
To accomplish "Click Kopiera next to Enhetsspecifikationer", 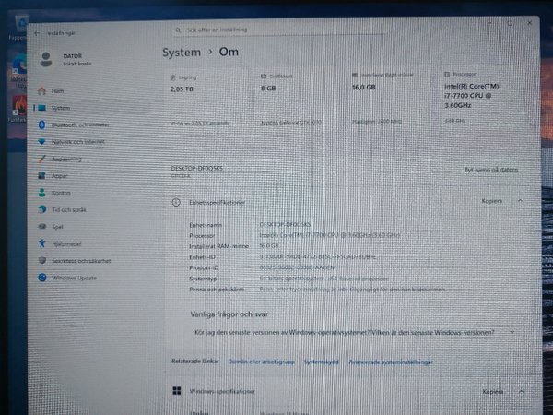I will coord(491,200).
